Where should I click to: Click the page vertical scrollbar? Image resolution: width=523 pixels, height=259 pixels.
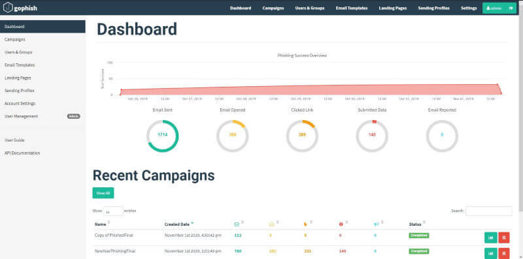coord(520,106)
